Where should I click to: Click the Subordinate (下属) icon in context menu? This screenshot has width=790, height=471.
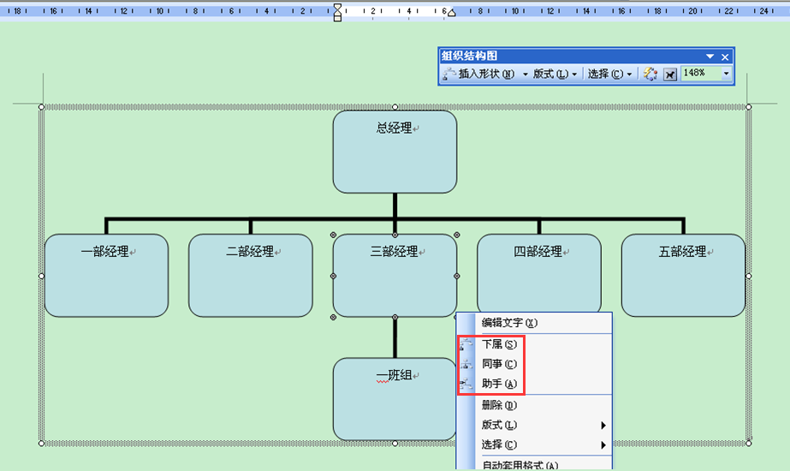pos(466,344)
